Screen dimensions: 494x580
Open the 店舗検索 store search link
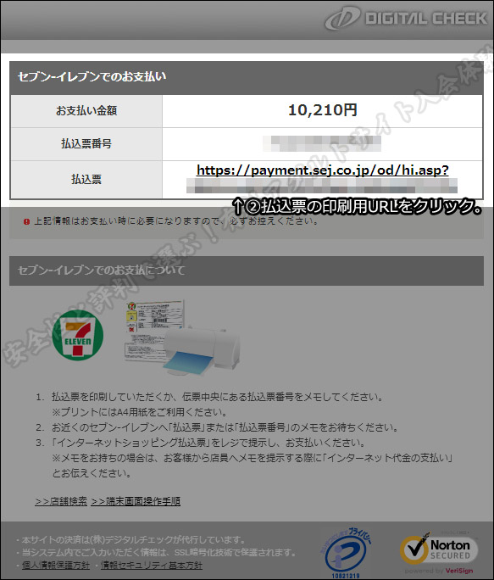tap(61, 501)
